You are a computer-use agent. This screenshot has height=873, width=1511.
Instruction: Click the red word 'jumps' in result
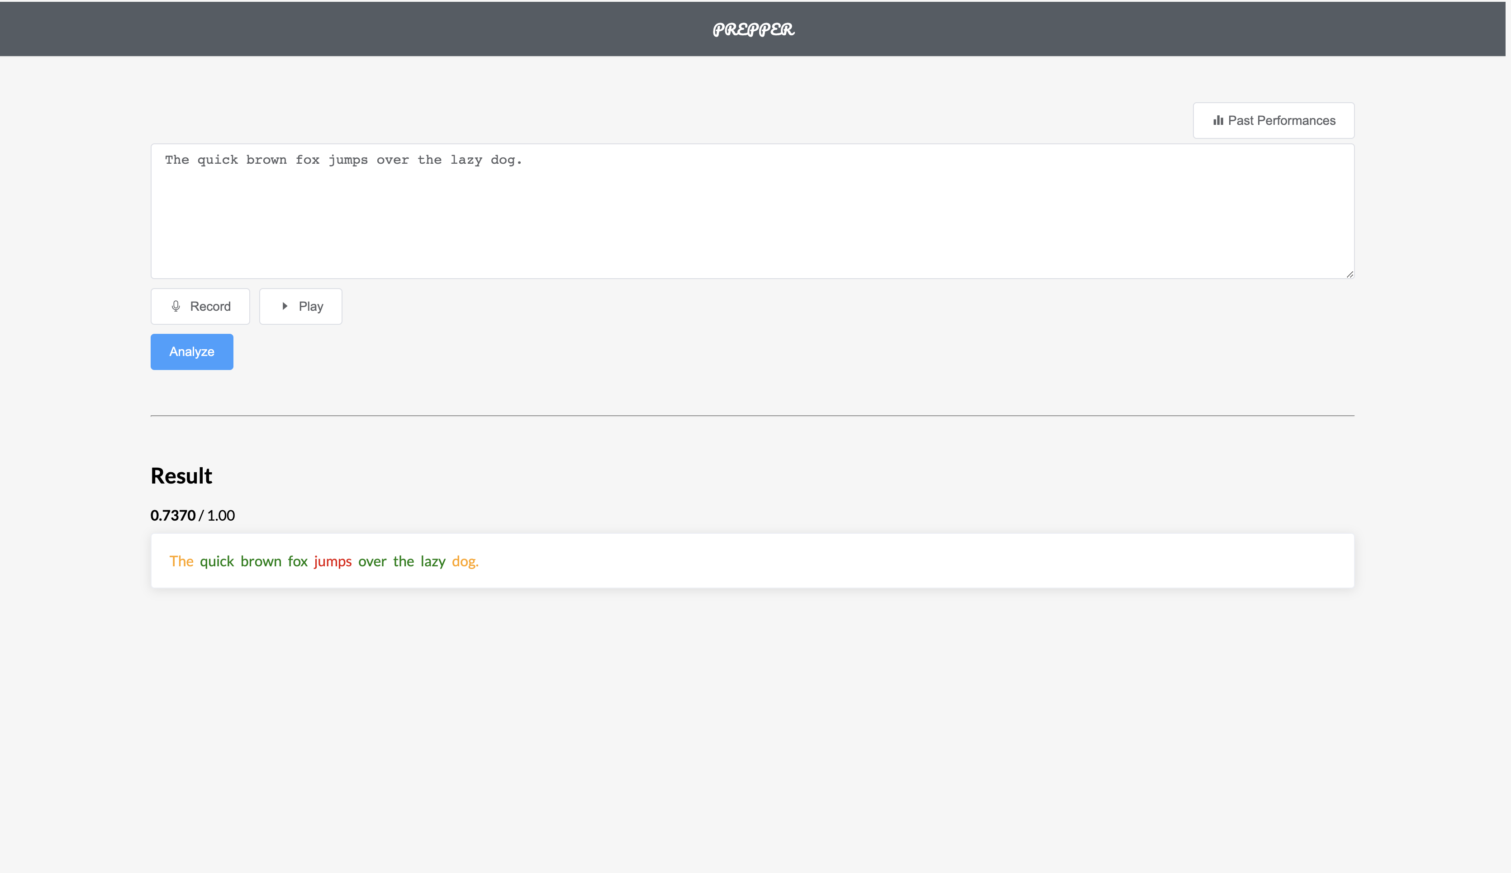[x=333, y=561]
